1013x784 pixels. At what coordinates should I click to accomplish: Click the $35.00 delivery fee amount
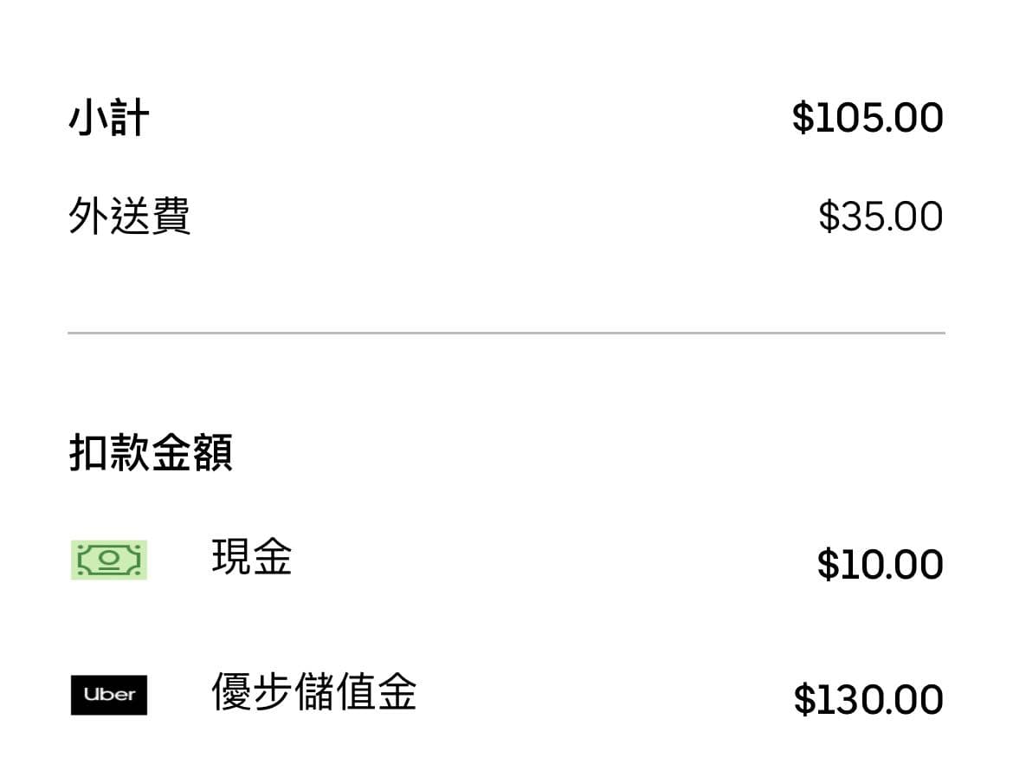(x=881, y=216)
